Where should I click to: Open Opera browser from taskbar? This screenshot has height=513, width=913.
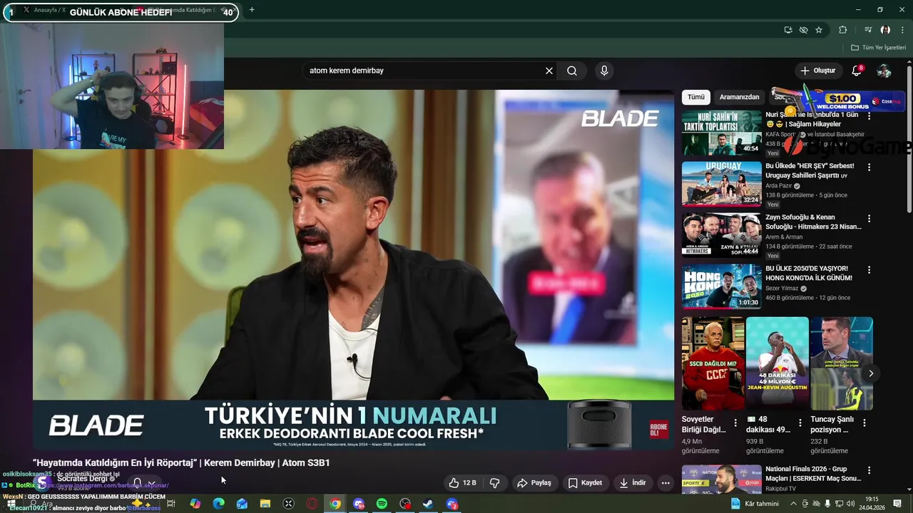[312, 504]
